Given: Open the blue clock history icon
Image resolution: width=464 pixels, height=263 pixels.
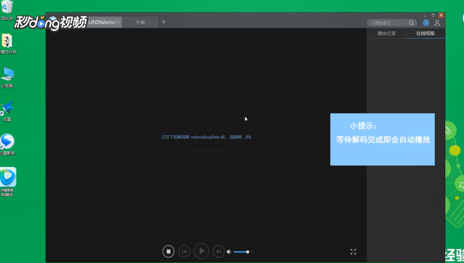Looking at the screenshot, I should click(426, 23).
